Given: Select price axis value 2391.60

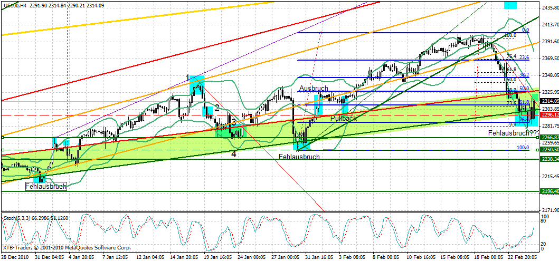Looking at the screenshot, I should (549, 41).
